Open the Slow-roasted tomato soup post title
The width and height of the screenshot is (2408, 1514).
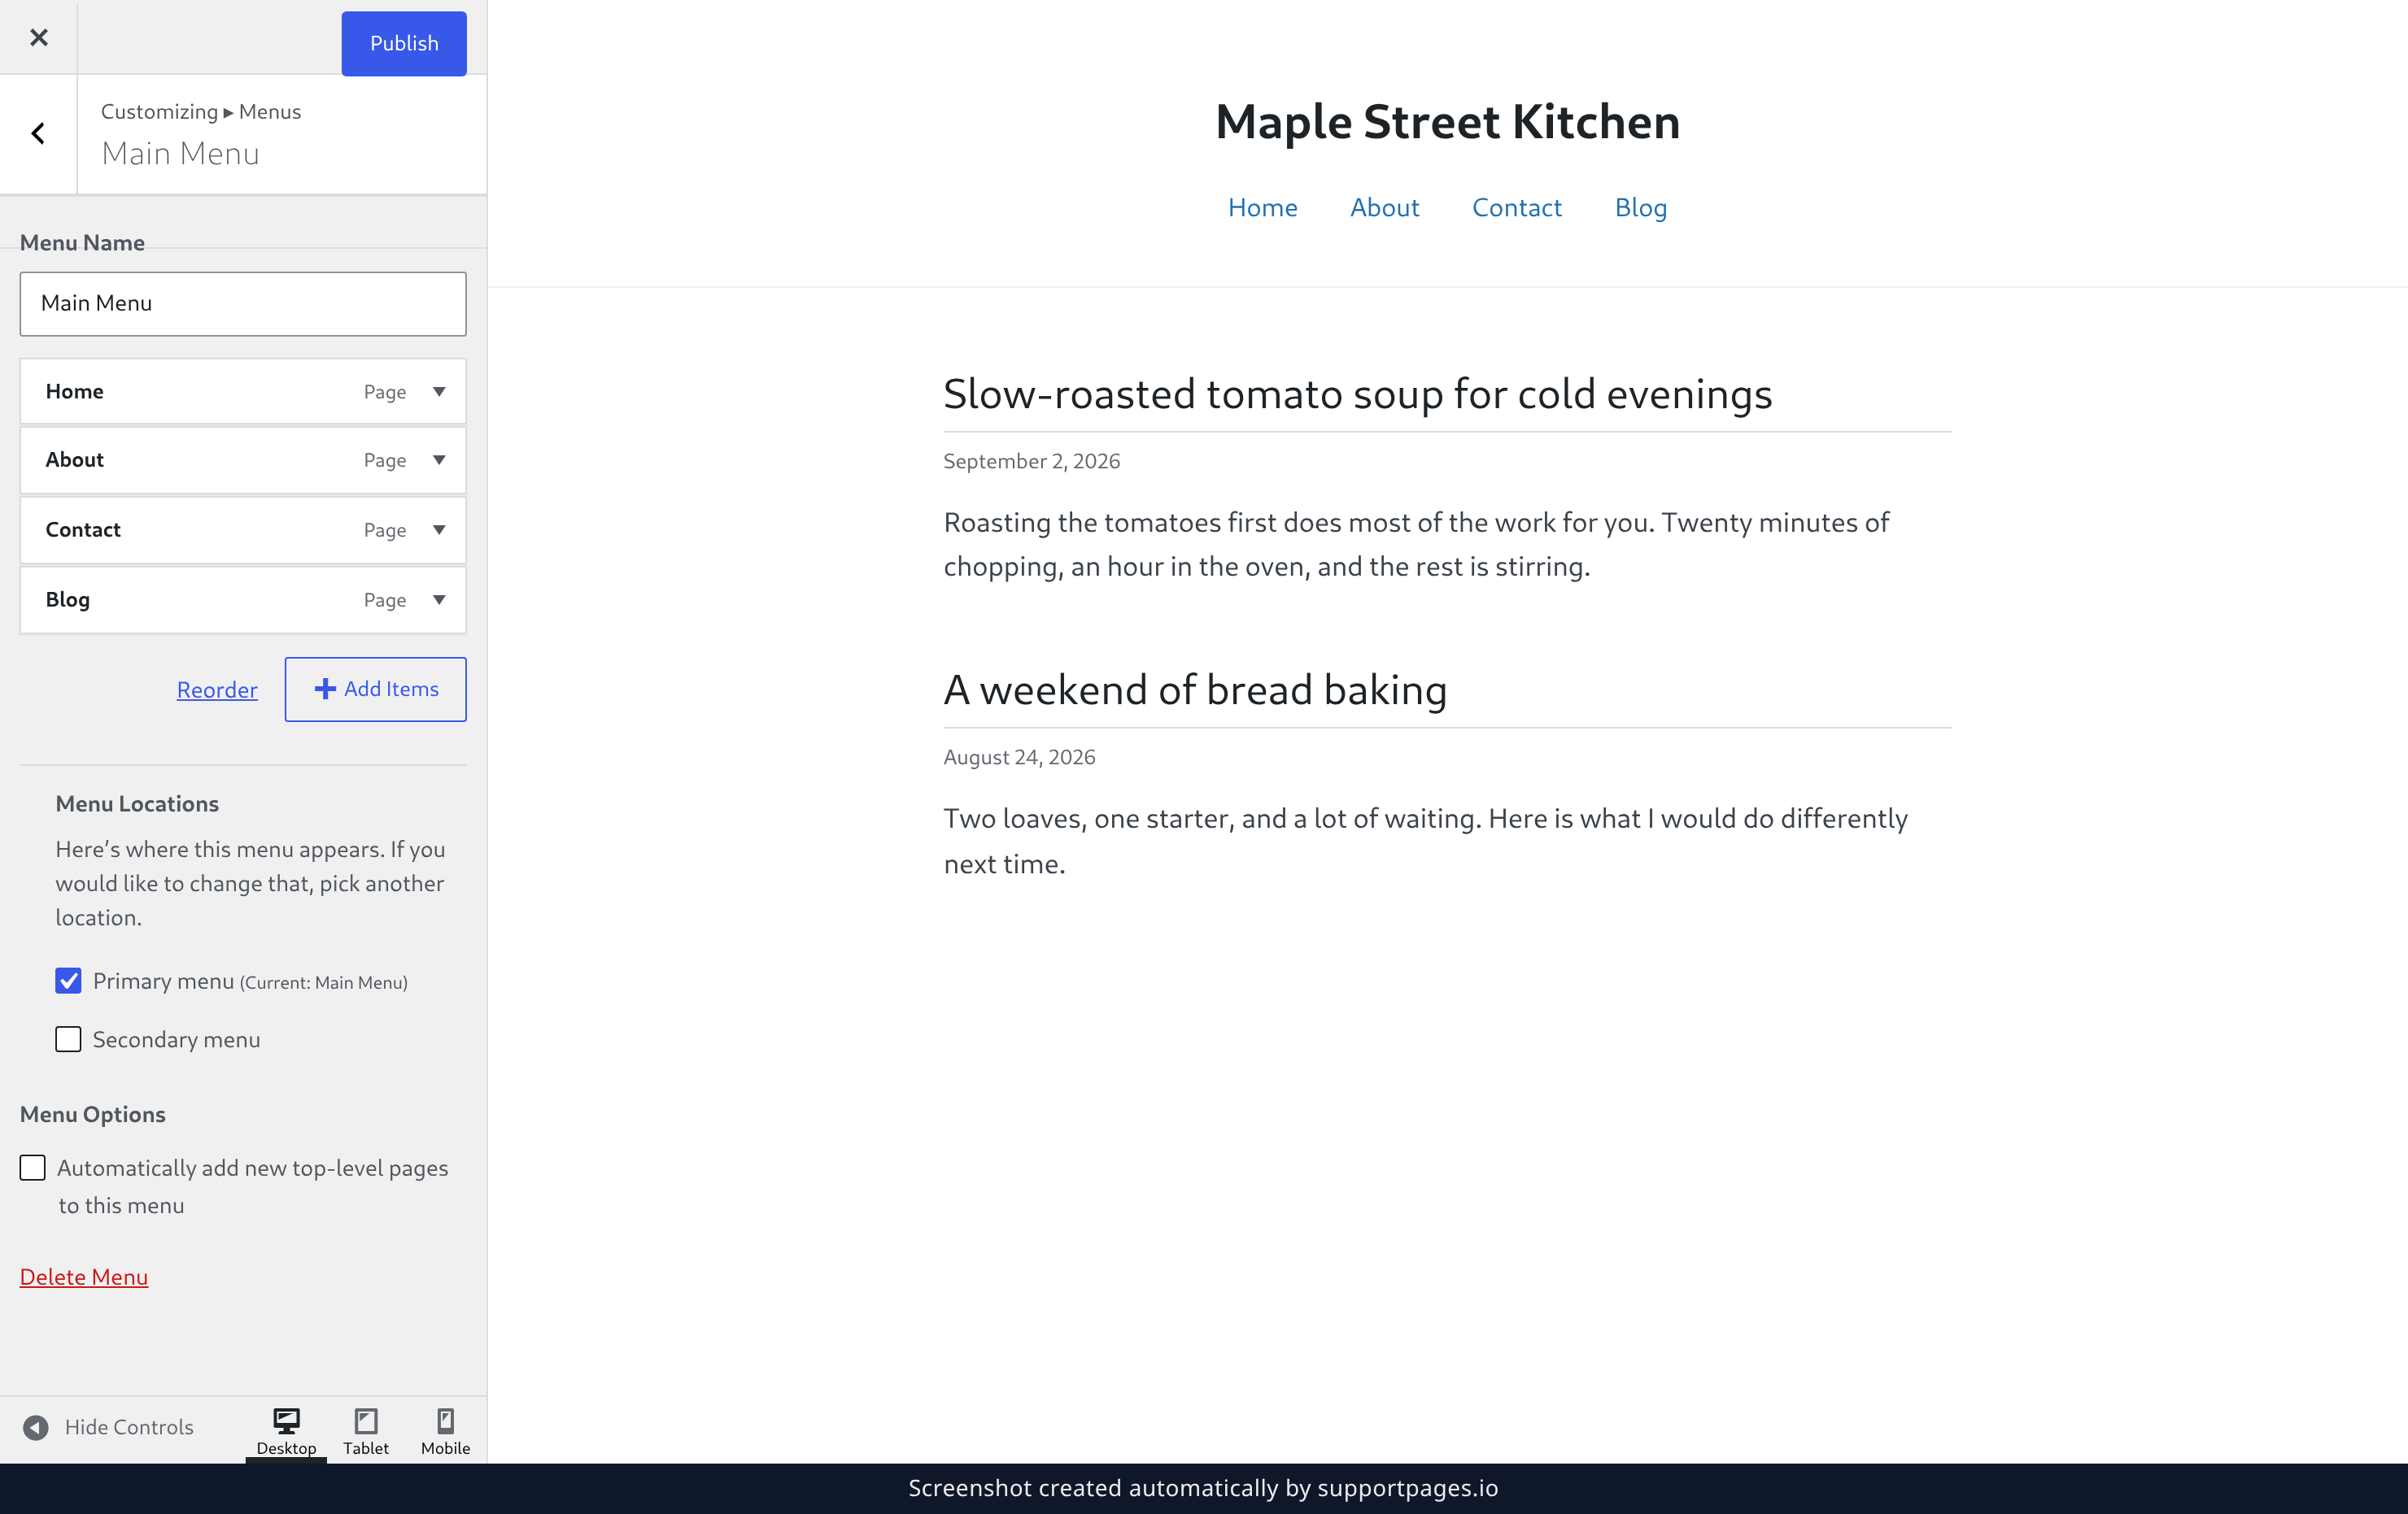[1357, 394]
